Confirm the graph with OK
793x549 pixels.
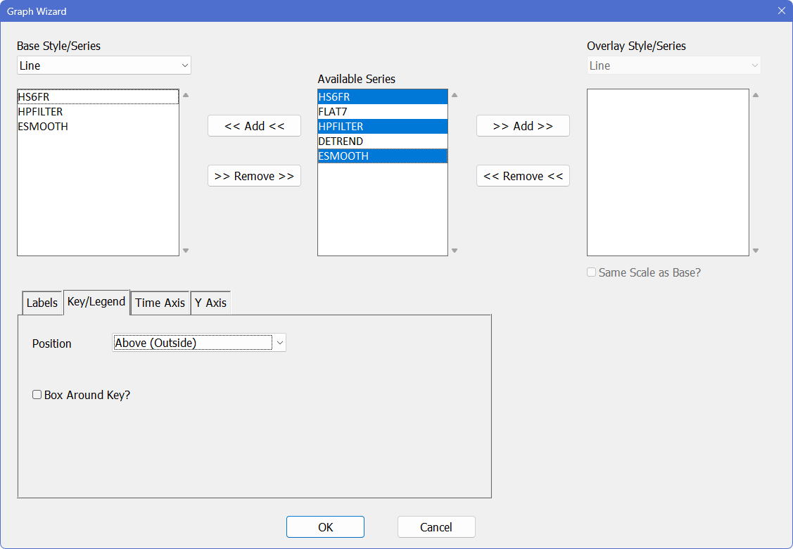pos(325,527)
